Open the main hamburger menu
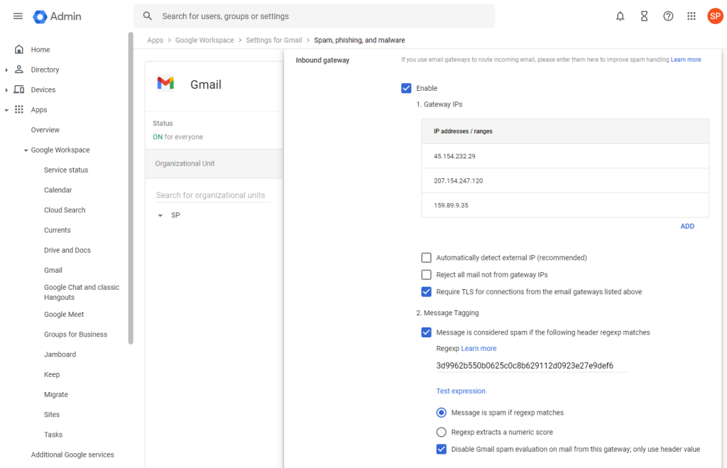This screenshot has width=727, height=468. click(x=18, y=16)
